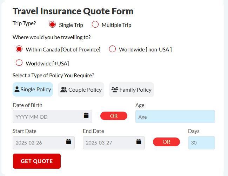This screenshot has height=176, width=228.
Task: Click the GET QUOTE button
Action: pos(37,161)
